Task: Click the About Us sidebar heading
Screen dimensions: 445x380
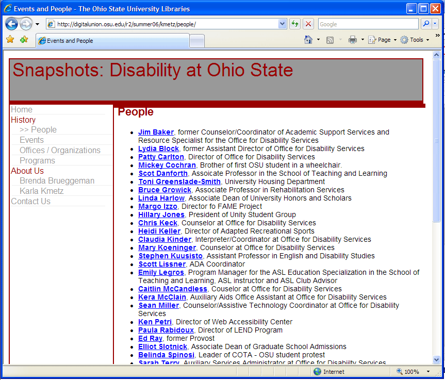Action: tap(27, 171)
